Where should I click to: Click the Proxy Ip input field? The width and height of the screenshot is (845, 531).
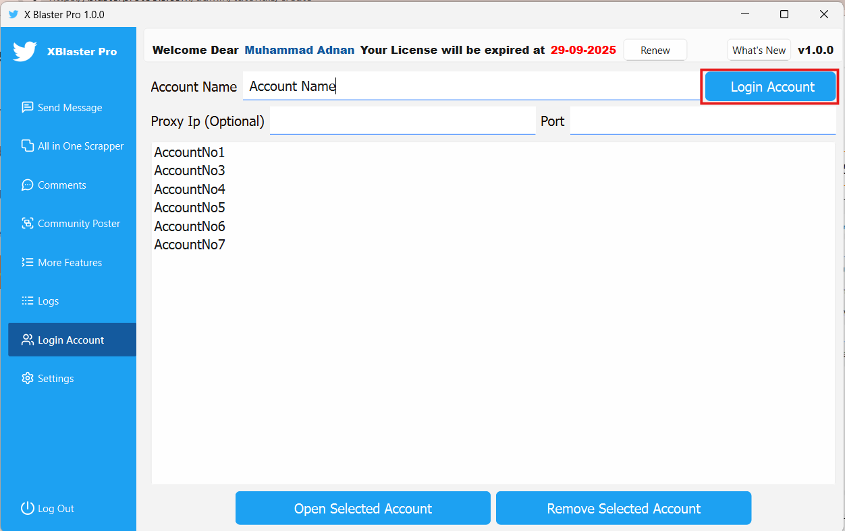click(x=402, y=121)
